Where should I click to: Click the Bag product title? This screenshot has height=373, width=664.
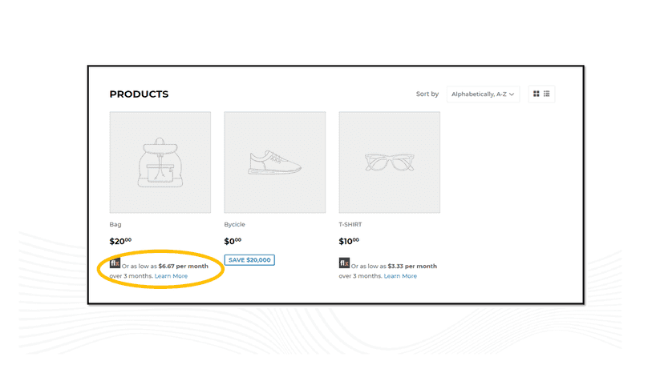click(115, 225)
